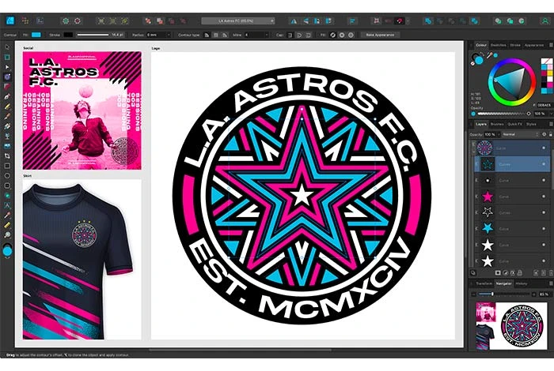This screenshot has width=554, height=371.
Task: Select the Pen tool
Action: coord(7,96)
